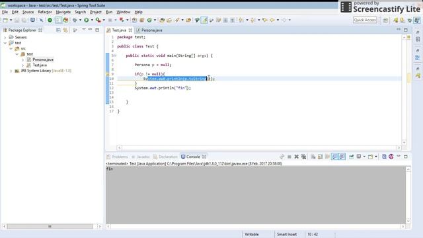Click the Package Explorer horizontal scrollbar

[x=50, y=226]
